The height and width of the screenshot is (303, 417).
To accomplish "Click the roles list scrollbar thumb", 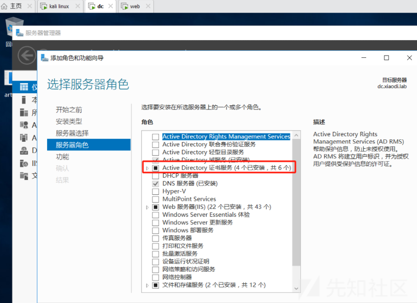I will (x=296, y=202).
